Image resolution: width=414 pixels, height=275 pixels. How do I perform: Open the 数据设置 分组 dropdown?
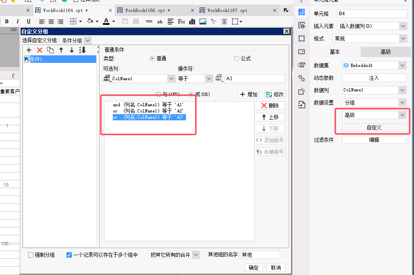[374, 103]
